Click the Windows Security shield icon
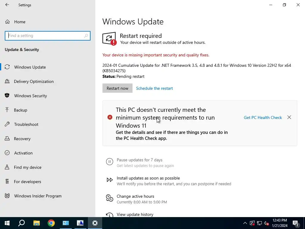Viewport: 305px width, 229px height. (7, 95)
